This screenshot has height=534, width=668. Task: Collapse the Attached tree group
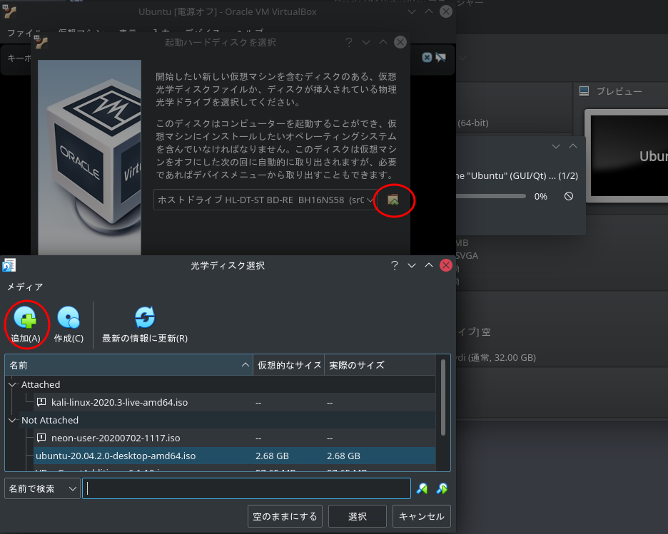pos(12,384)
